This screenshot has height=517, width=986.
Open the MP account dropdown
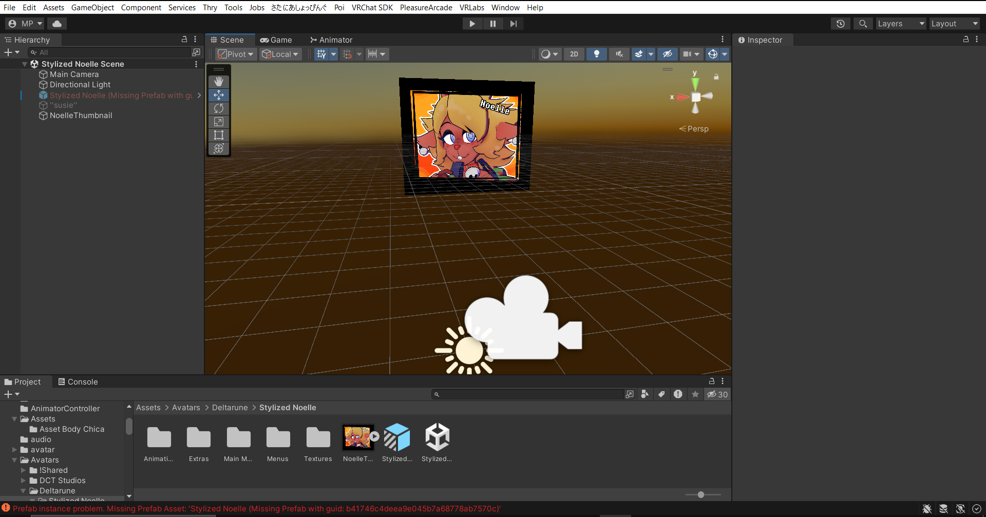coord(25,24)
